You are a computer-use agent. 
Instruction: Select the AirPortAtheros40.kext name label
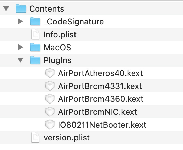(100, 73)
